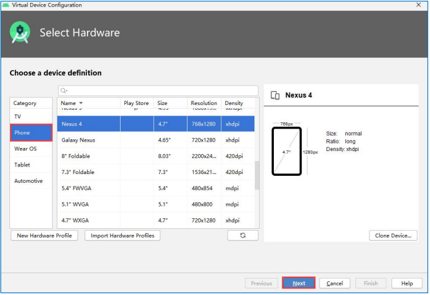
Task: Click the Ratio: long label in preview
Action: click(x=341, y=142)
